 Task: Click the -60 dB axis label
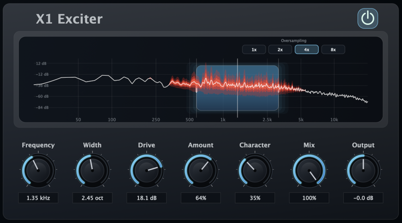(42, 96)
